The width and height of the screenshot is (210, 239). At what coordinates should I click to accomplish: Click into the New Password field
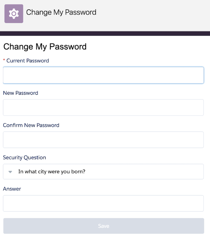(103, 107)
